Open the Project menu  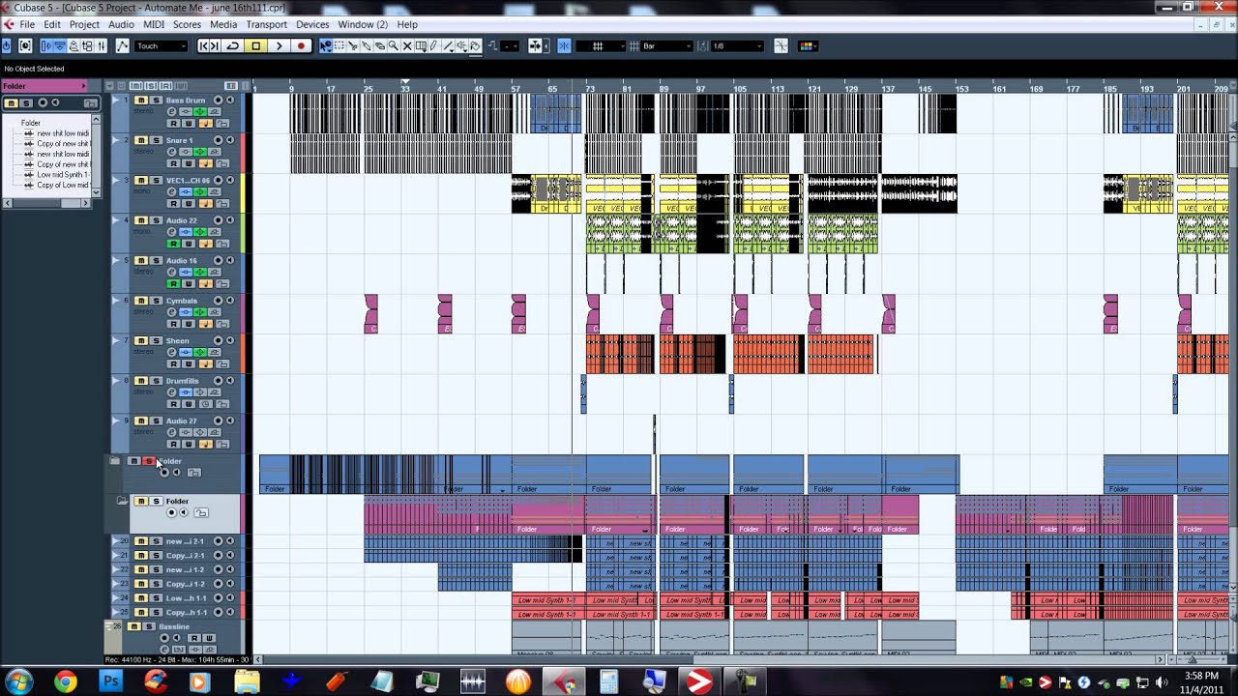[x=84, y=24]
